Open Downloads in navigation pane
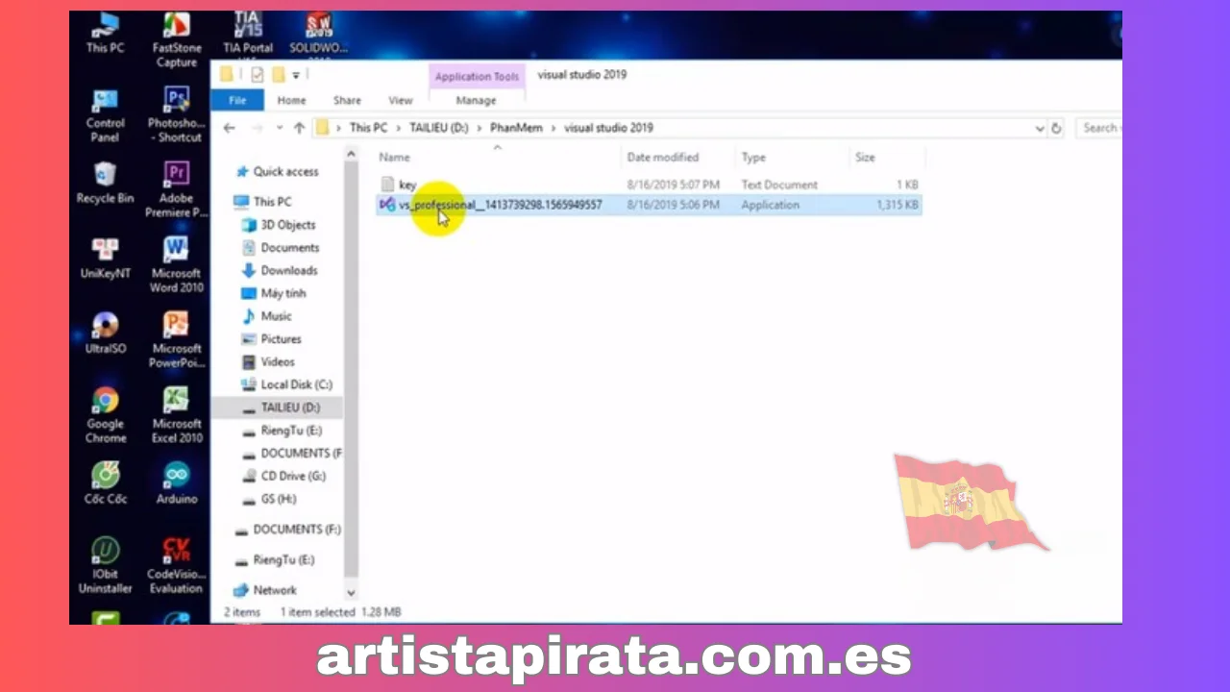Image resolution: width=1230 pixels, height=692 pixels. [289, 271]
